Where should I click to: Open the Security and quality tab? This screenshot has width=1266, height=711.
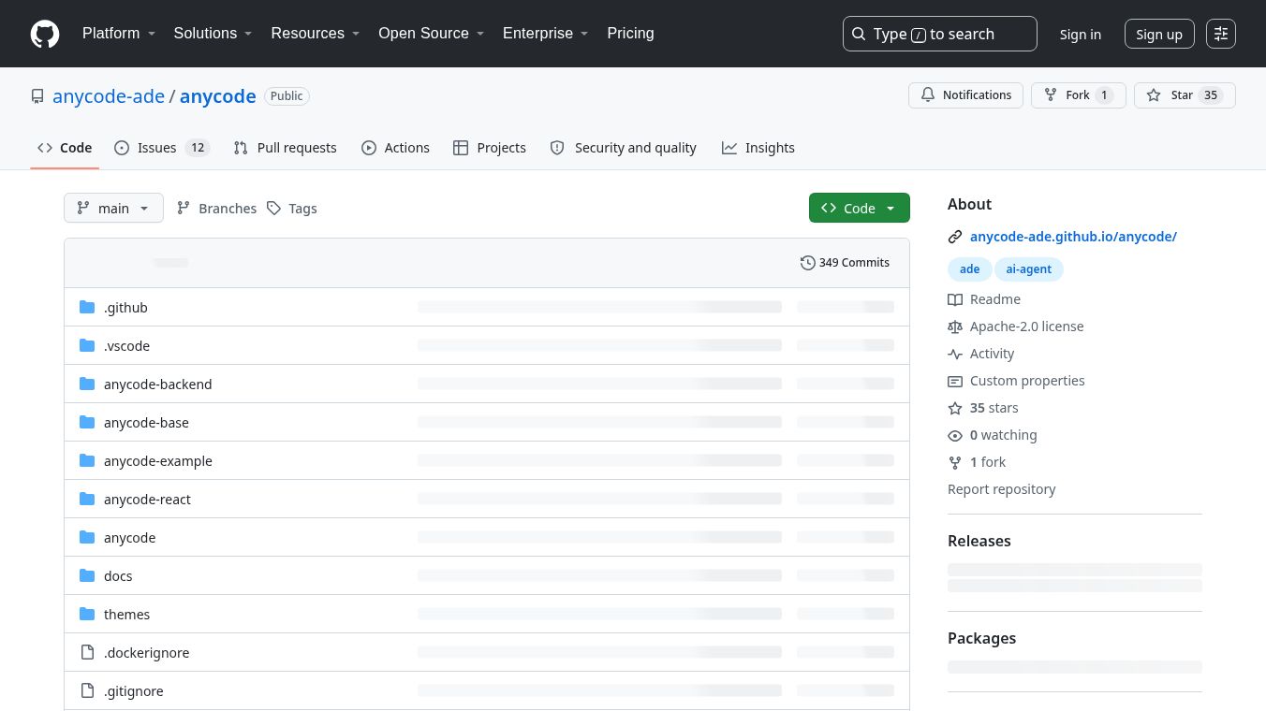click(x=623, y=148)
